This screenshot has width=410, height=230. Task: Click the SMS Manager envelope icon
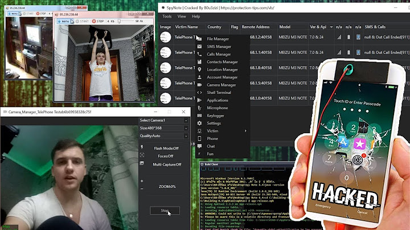(x=199, y=47)
